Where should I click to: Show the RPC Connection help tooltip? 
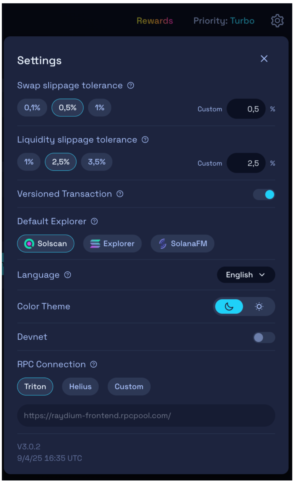click(94, 364)
